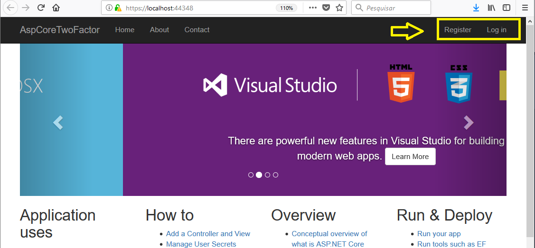Show site information via the info icon
This screenshot has height=248, width=535.
pos(109,8)
